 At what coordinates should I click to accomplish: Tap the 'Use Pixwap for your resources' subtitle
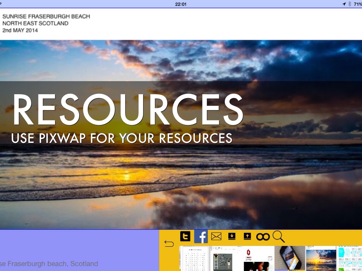pyautogui.click(x=122, y=138)
